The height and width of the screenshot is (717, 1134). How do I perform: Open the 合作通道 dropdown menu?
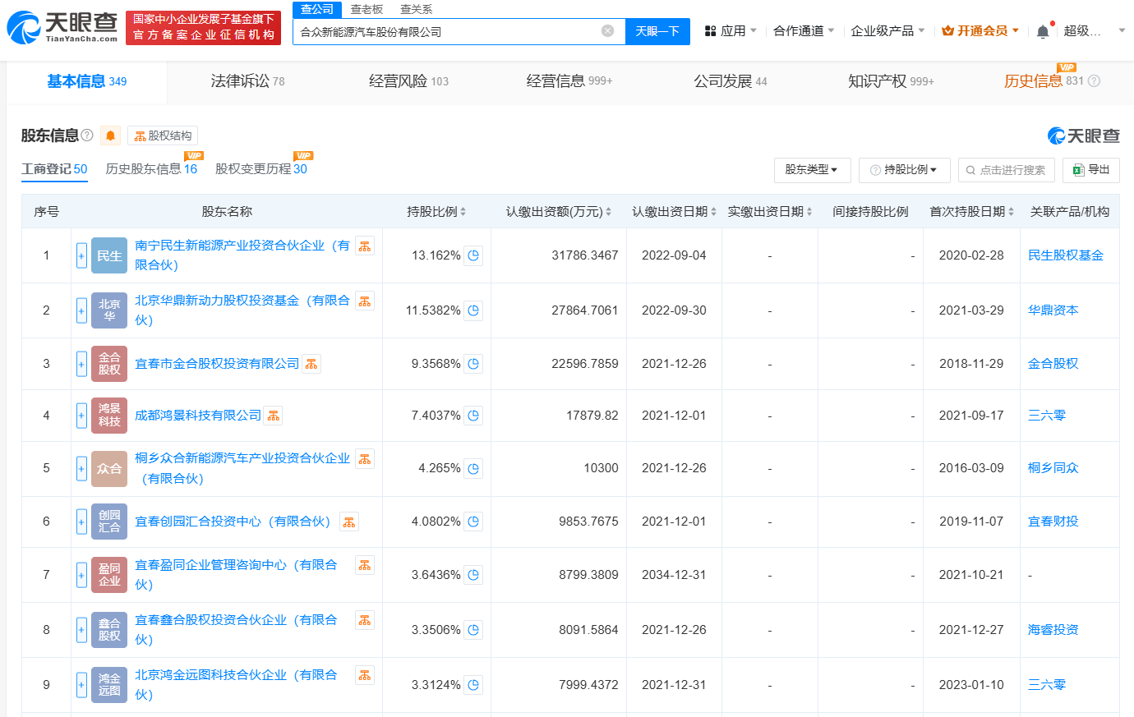[804, 31]
